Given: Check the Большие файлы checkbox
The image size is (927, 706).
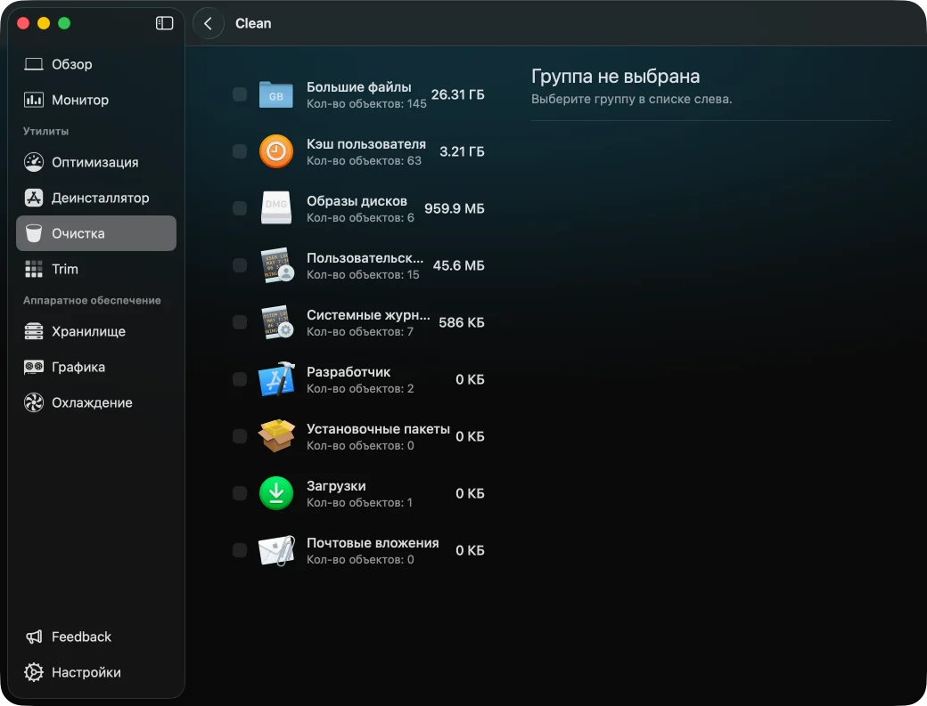Looking at the screenshot, I should click(x=240, y=94).
